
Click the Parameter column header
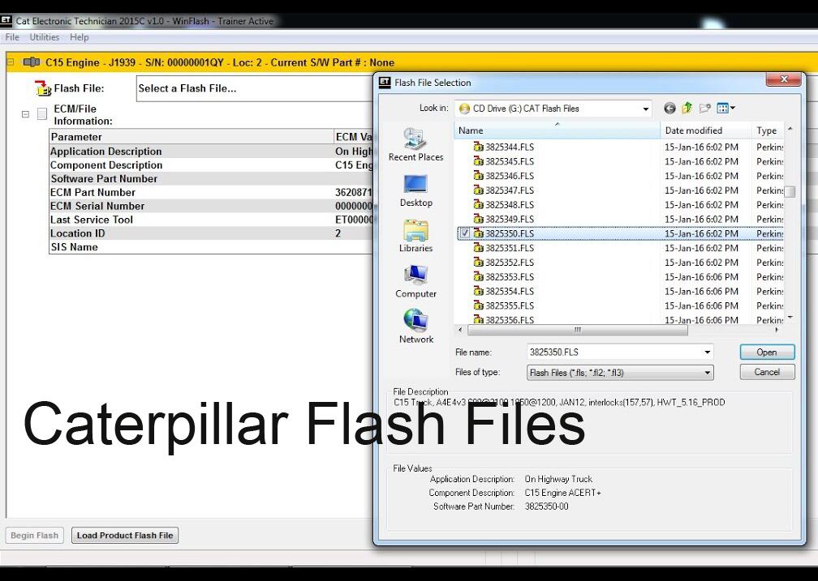(192, 137)
